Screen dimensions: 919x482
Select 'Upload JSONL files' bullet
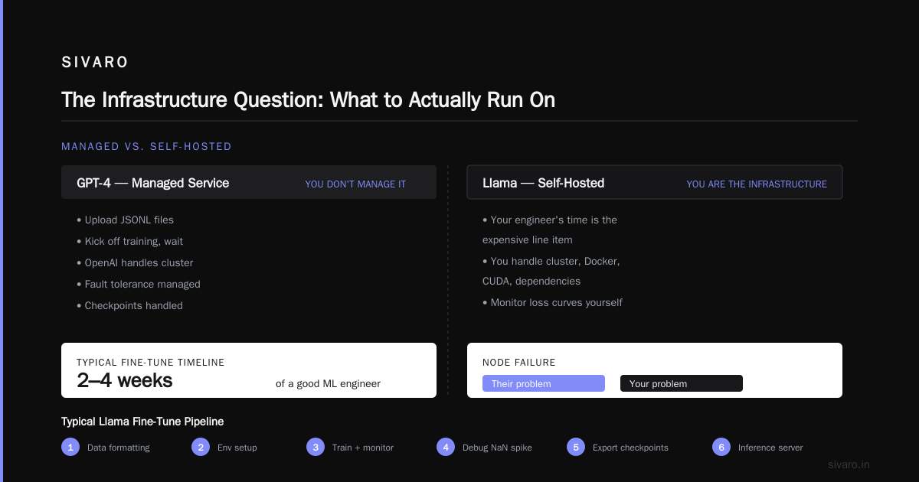[x=125, y=220]
